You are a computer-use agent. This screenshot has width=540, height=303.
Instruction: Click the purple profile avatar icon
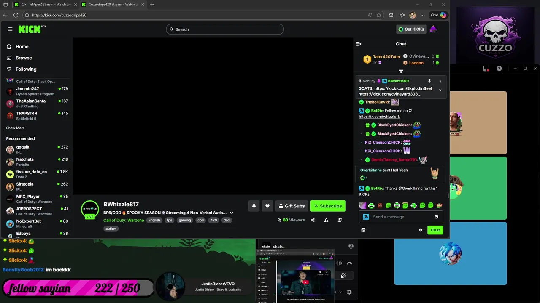click(x=433, y=29)
